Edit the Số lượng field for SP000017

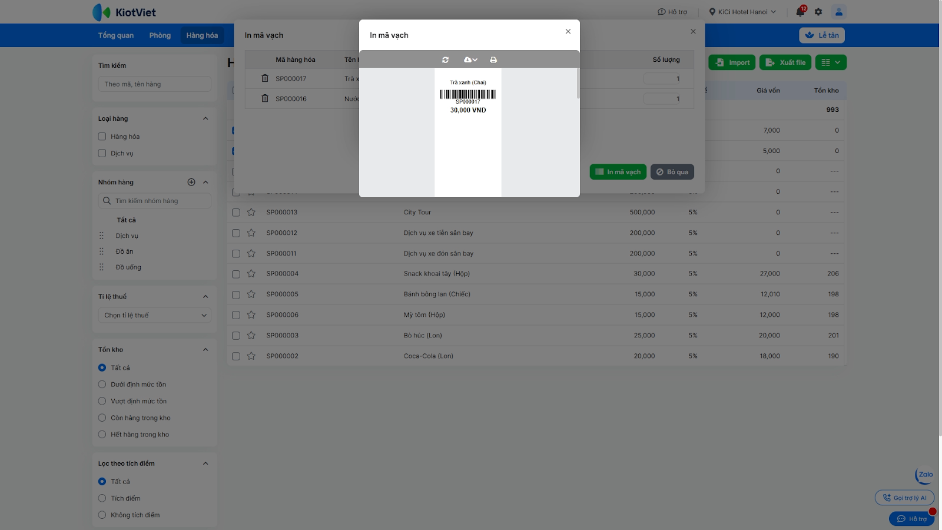[x=663, y=78]
